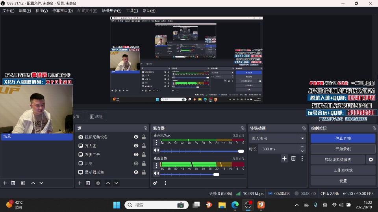Click the 开始录制 button

pos(343,149)
